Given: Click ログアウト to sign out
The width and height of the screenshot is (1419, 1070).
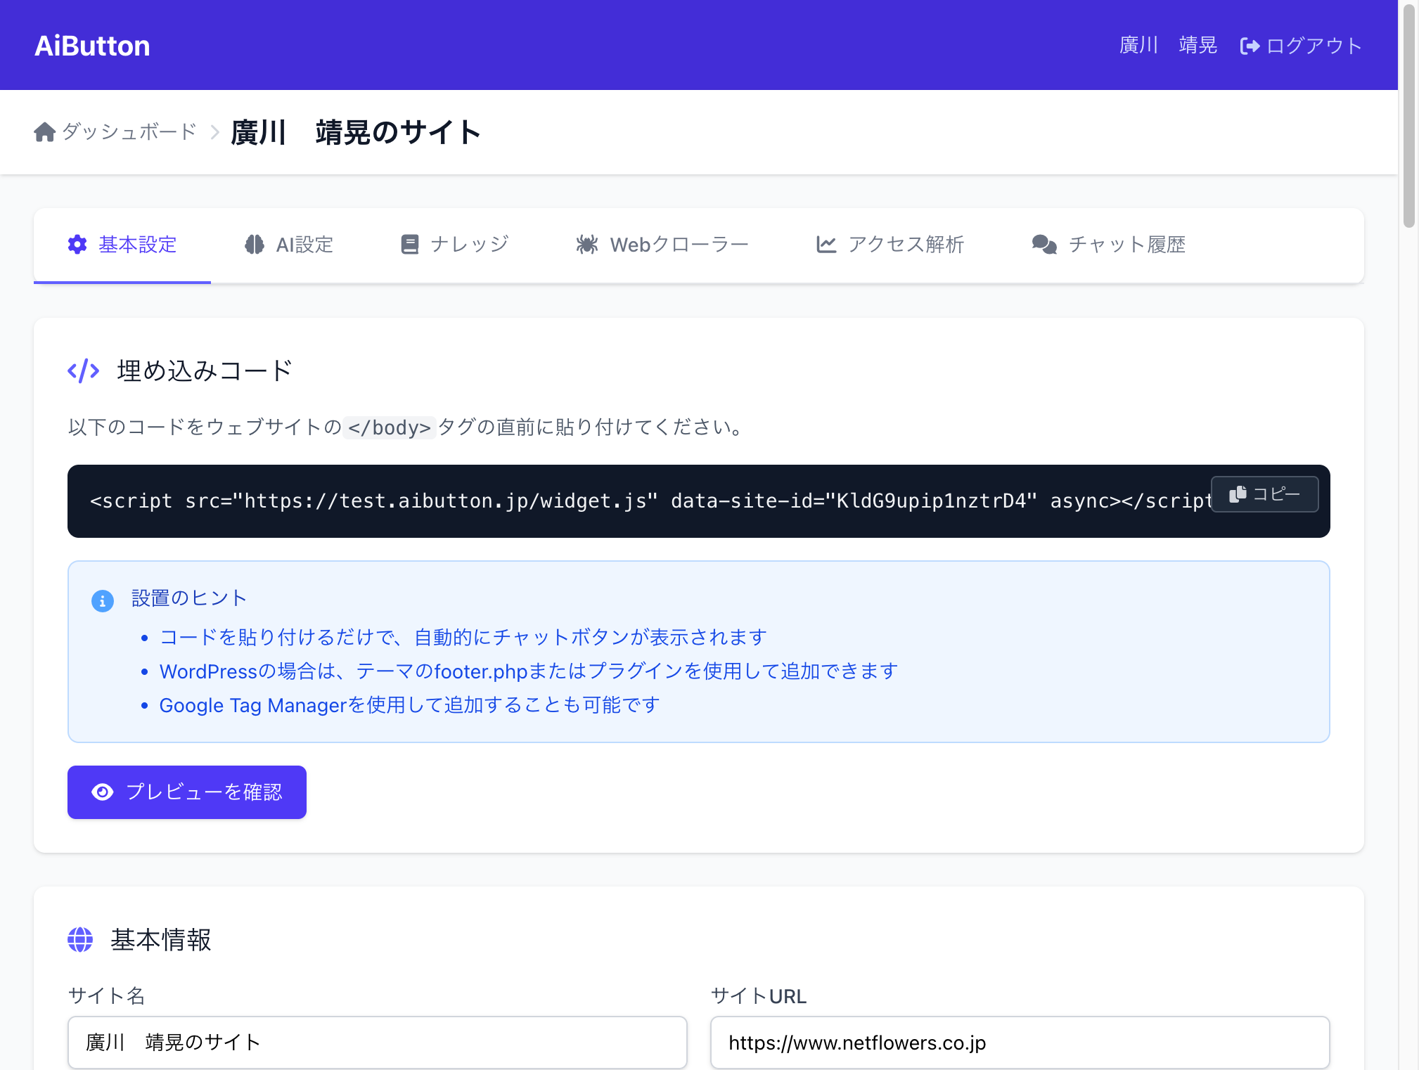Looking at the screenshot, I should tap(1314, 45).
